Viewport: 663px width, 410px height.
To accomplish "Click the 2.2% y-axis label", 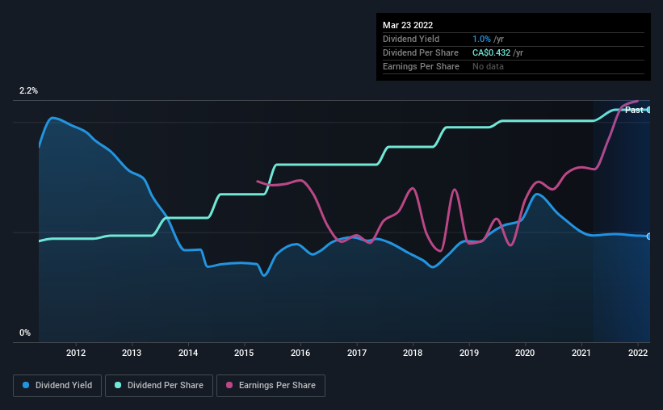I will point(28,90).
